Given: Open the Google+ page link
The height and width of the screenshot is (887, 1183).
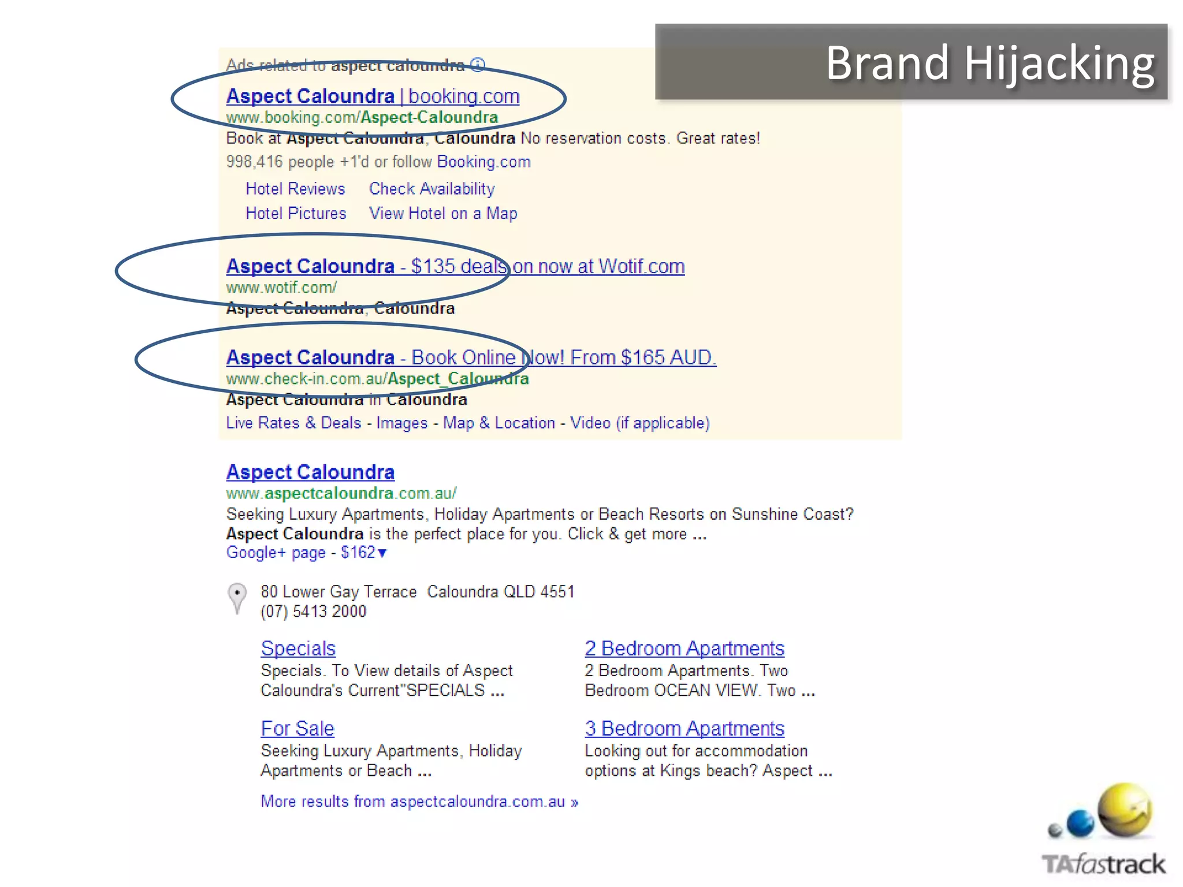Looking at the screenshot, I should point(276,553).
